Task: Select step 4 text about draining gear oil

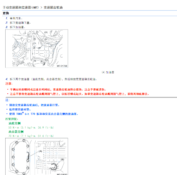Action: pyautogui.click(x=53, y=79)
